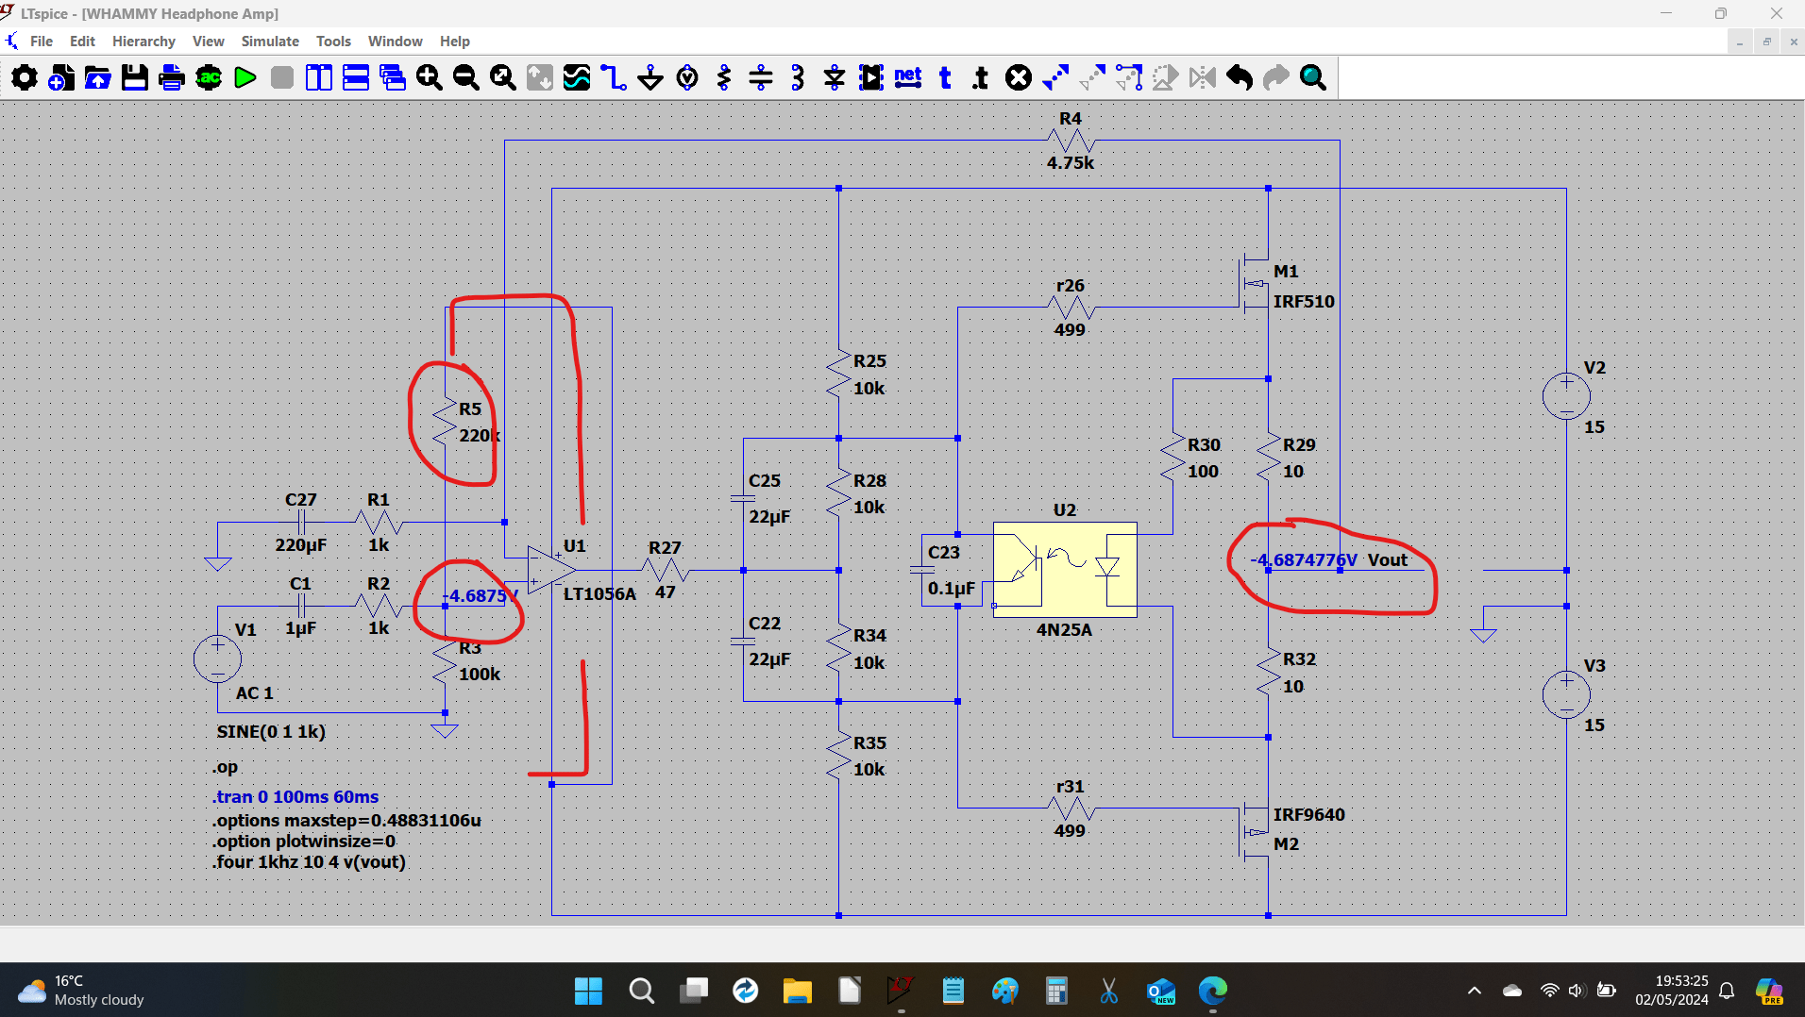Click the .four 1khz directive text
The image size is (1805, 1017).
[x=309, y=862]
